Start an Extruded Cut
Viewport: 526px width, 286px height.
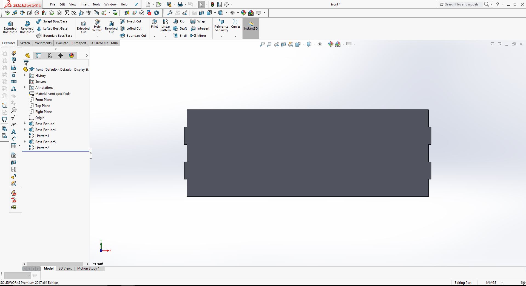[x=83, y=27]
